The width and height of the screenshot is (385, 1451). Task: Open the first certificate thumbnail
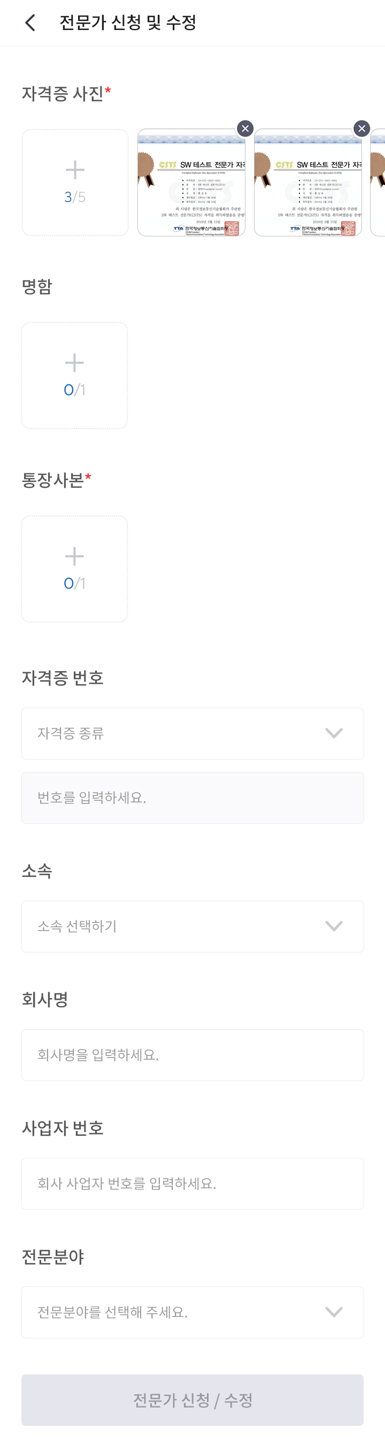tap(191, 186)
